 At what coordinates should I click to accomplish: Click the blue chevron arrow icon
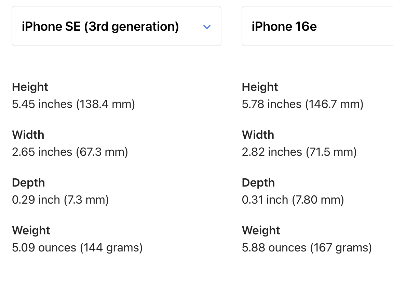click(x=207, y=27)
